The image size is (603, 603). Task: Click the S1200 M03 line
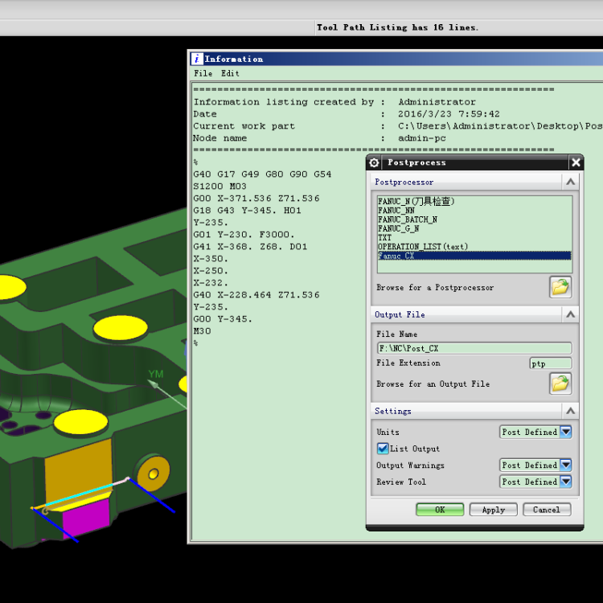[x=219, y=187]
